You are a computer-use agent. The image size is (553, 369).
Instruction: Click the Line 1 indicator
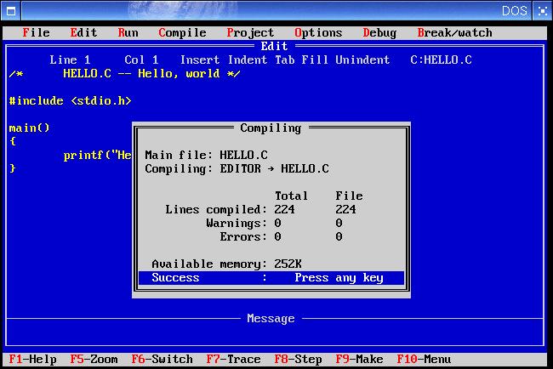coord(70,60)
